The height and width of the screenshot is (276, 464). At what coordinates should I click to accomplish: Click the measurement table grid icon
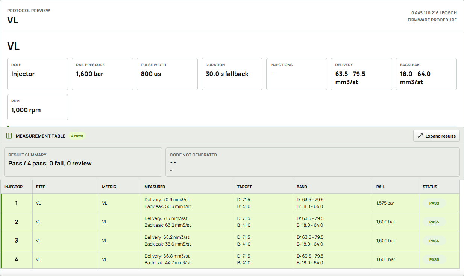(x=9, y=136)
